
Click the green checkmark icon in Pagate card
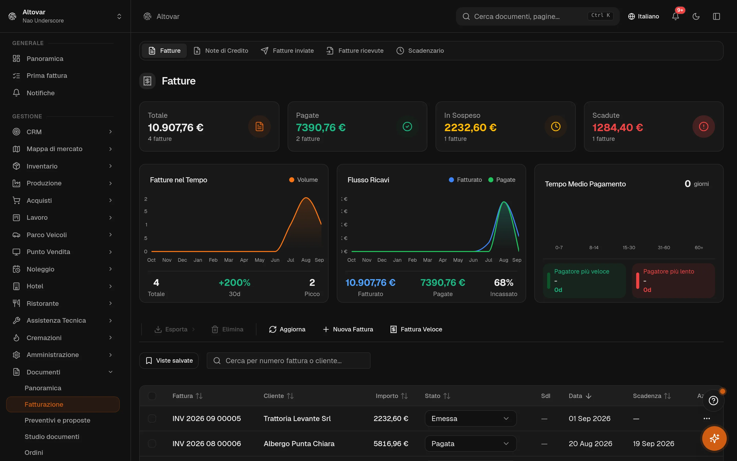[x=407, y=127]
